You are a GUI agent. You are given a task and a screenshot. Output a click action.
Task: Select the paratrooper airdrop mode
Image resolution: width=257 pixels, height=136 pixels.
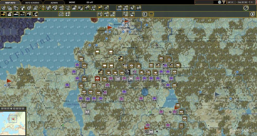click(29, 14)
